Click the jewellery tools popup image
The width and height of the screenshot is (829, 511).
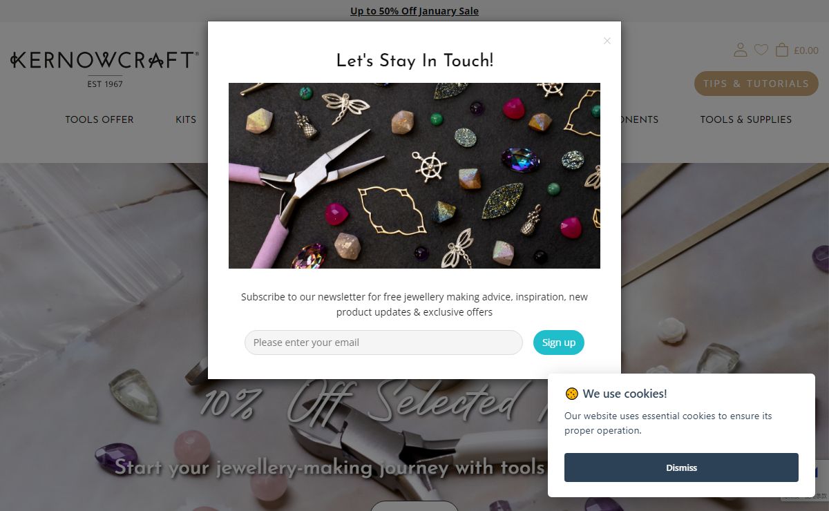pyautogui.click(x=414, y=175)
